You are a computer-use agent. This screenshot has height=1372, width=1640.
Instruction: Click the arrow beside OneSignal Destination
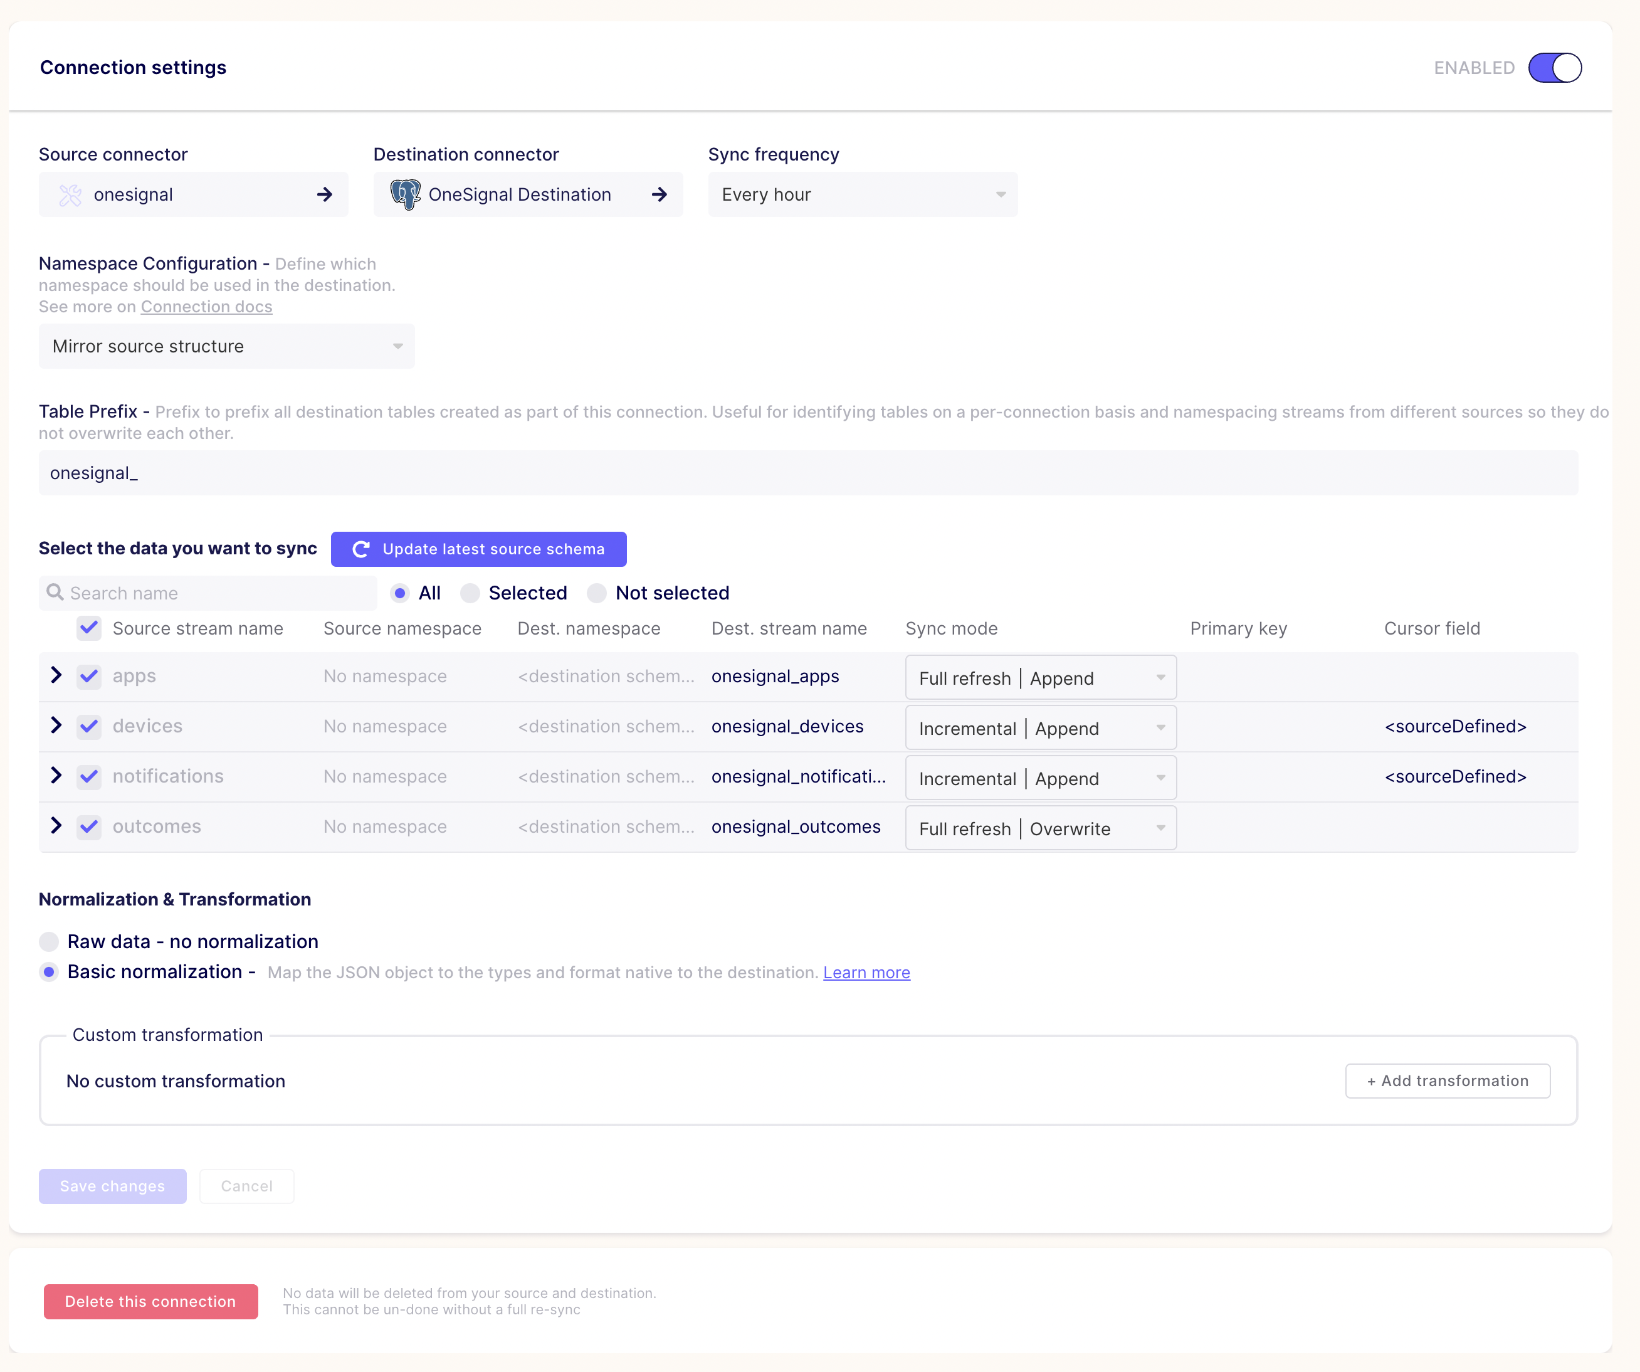660,194
